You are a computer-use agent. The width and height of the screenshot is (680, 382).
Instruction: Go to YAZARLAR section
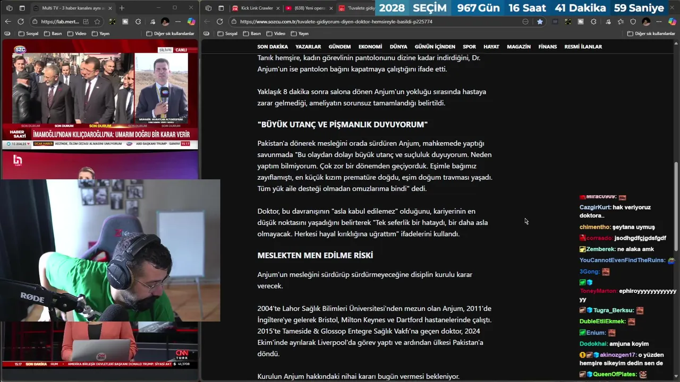coord(308,47)
